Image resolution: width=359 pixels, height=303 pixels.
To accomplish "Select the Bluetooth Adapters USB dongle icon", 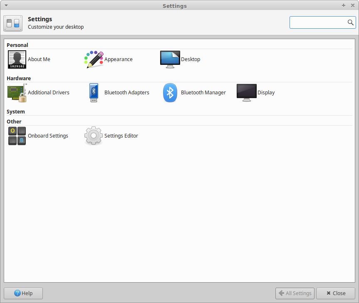I will tap(94, 93).
